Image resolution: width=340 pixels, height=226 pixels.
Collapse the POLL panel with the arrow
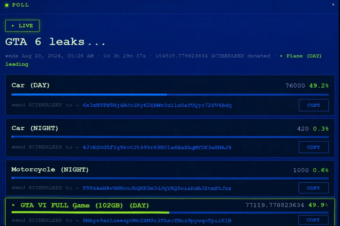point(333,5)
